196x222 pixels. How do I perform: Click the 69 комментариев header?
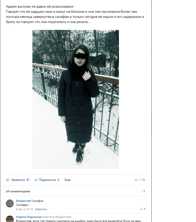[18, 191]
